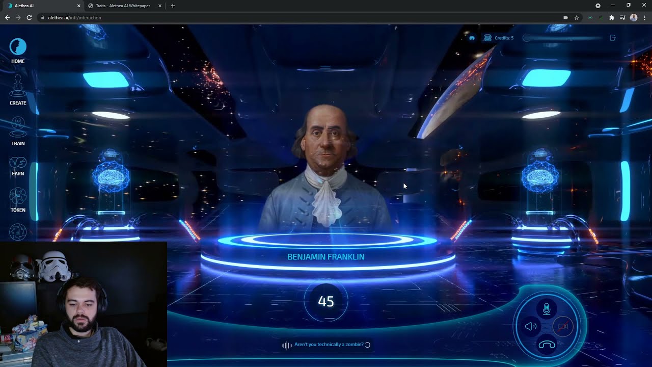
Task: Switch to the Alethea AI browser tab
Action: [43, 6]
